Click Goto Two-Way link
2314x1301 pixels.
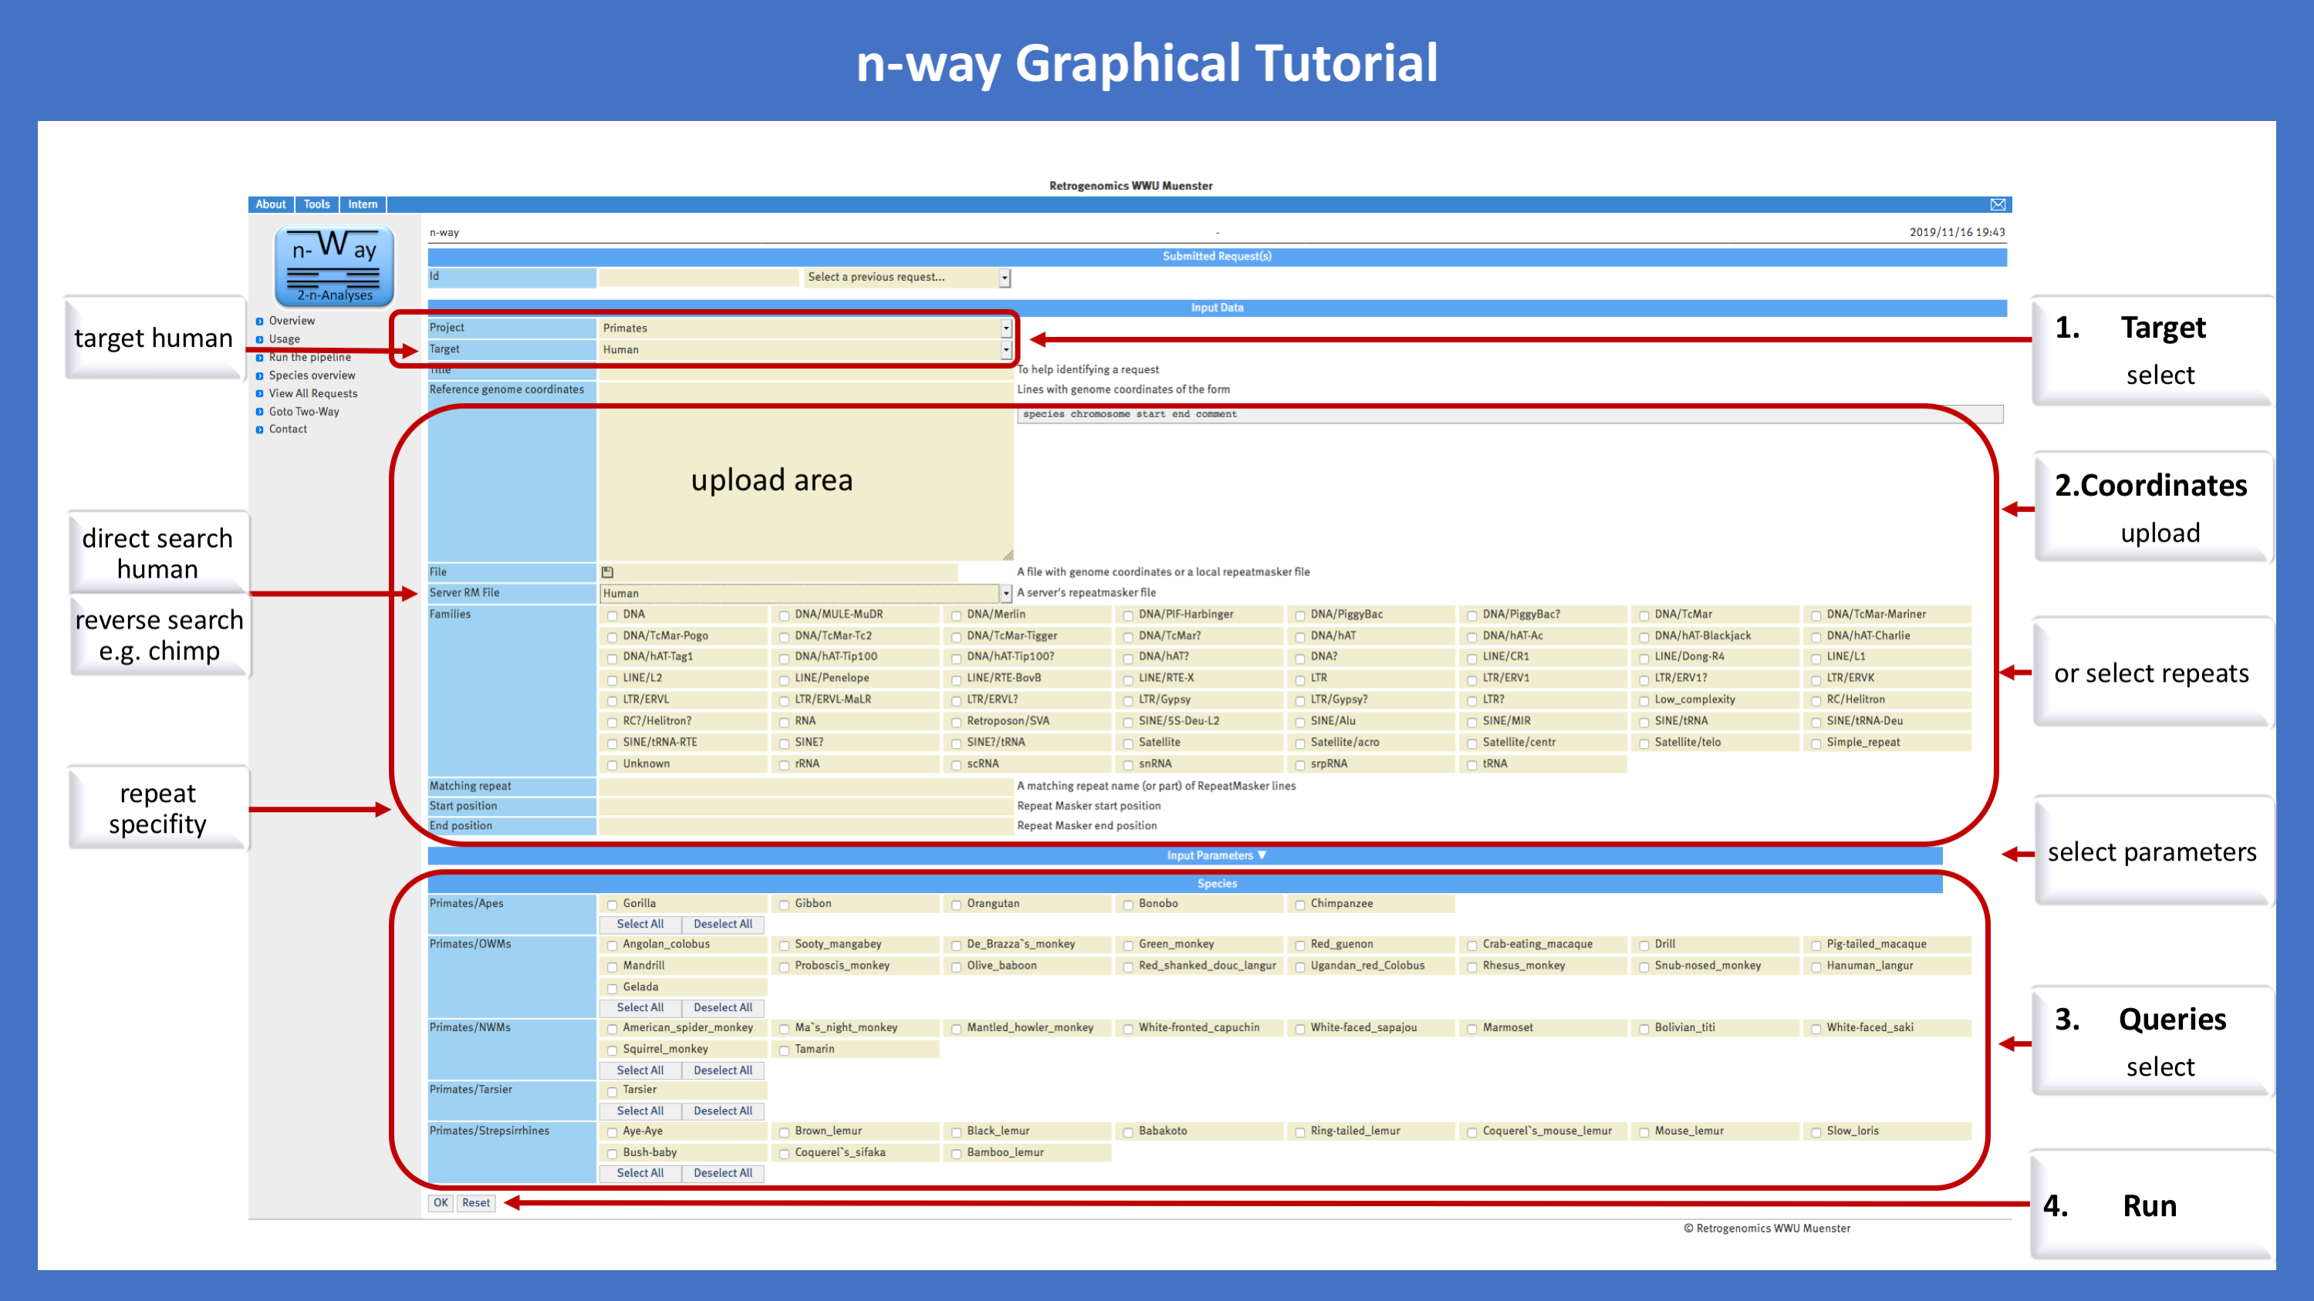coord(304,411)
